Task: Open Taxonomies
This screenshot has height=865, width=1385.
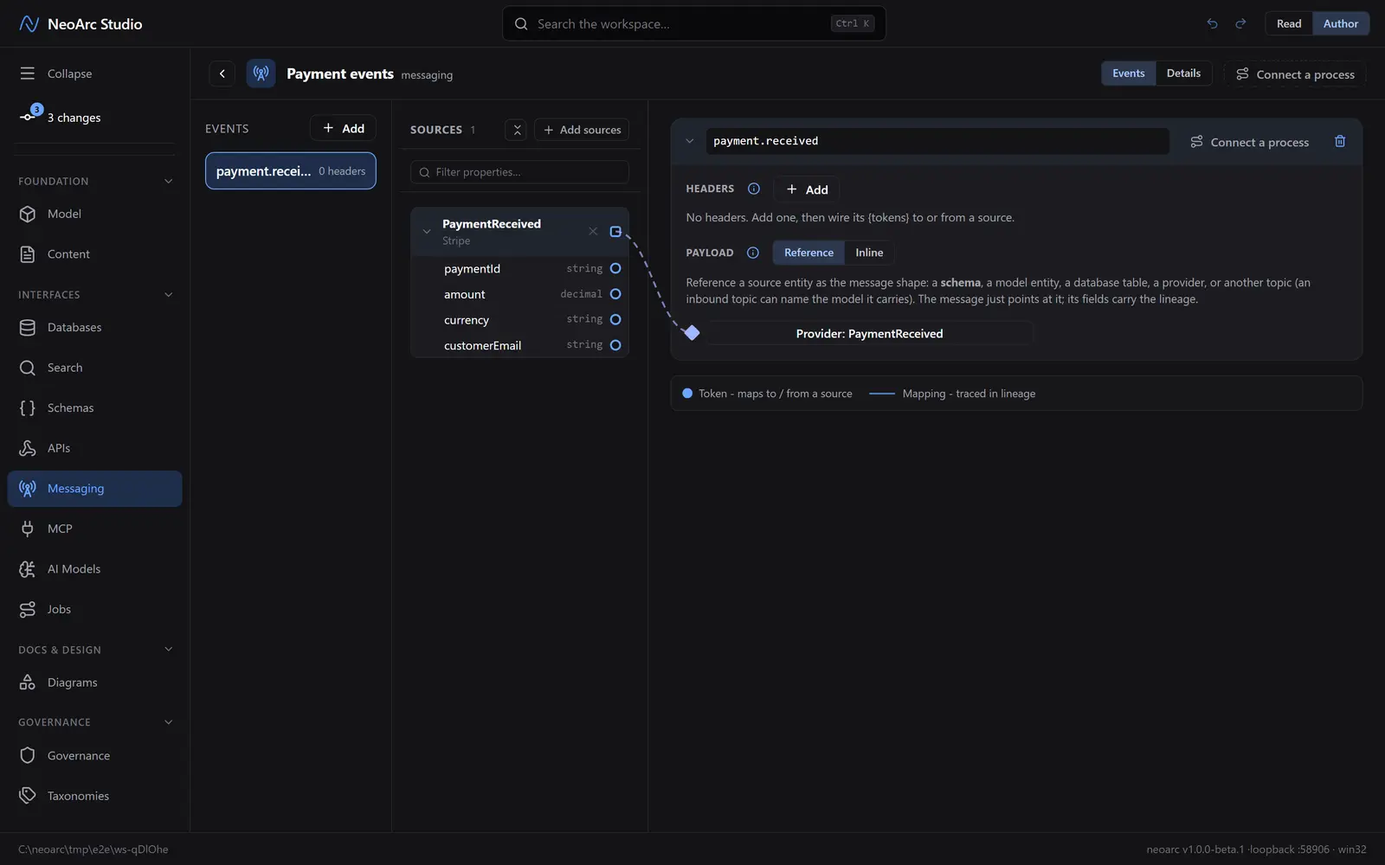Action: click(x=94, y=796)
